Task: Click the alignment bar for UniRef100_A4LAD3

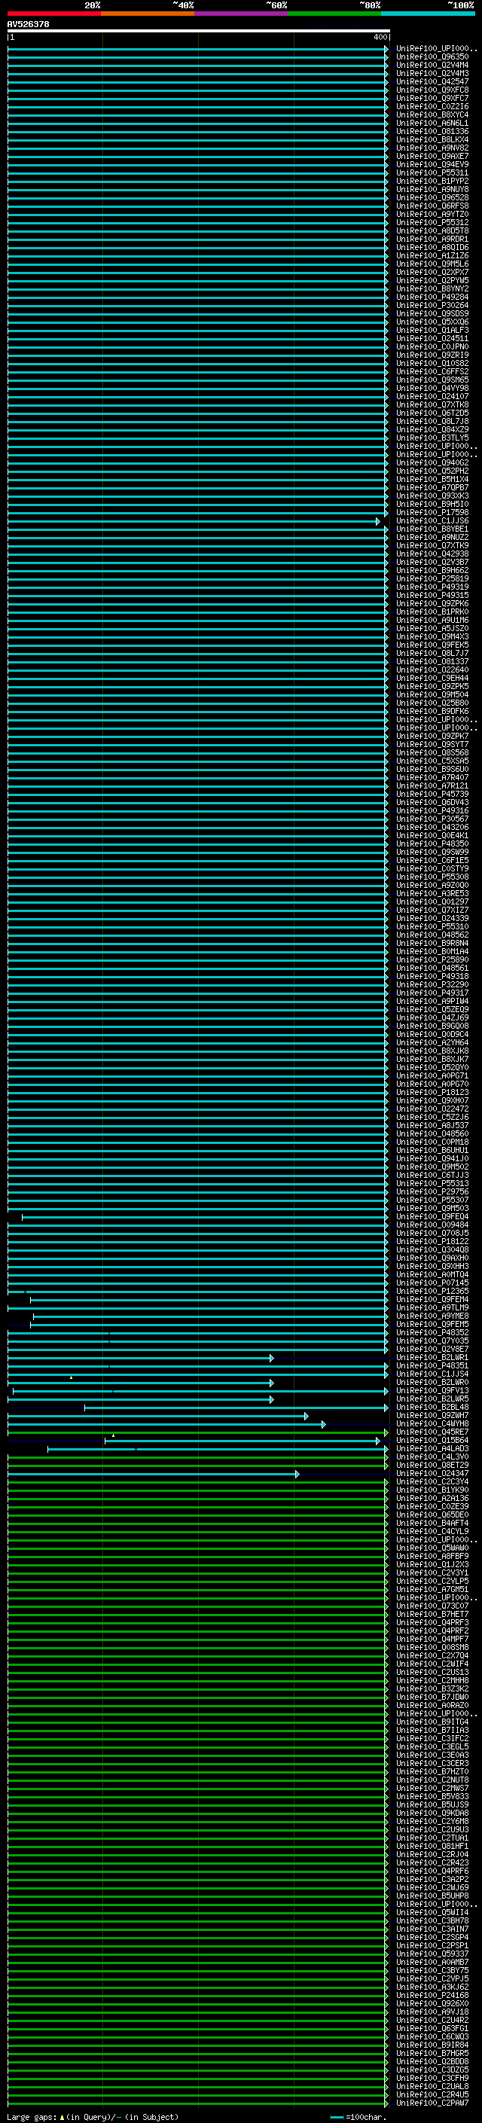Action: pos(218,1449)
